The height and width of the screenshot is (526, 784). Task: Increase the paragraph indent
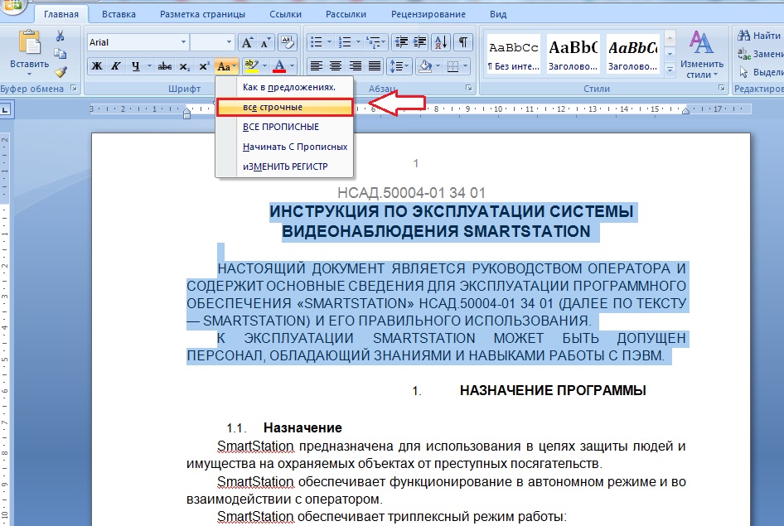(x=419, y=42)
